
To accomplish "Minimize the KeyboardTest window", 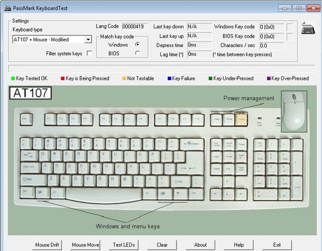I will coord(284,8).
